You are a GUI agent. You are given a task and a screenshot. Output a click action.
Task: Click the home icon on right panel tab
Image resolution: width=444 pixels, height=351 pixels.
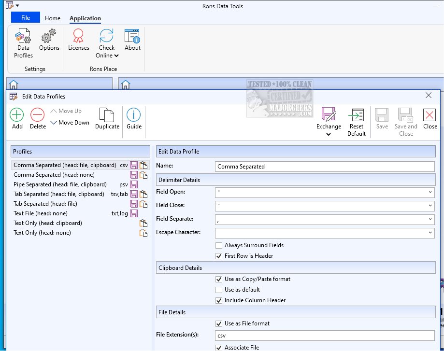(126, 84)
